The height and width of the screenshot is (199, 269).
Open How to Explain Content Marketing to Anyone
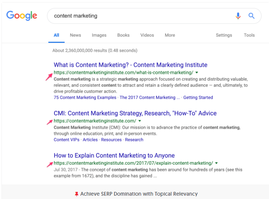pos(114,156)
